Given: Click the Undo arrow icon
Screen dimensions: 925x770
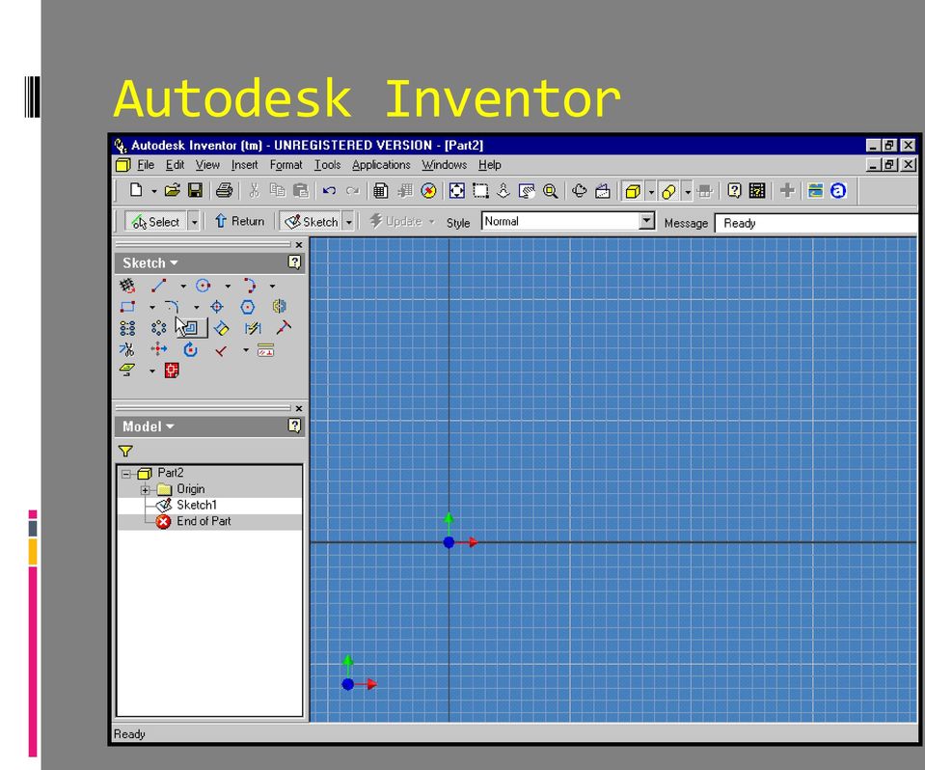Looking at the screenshot, I should click(329, 191).
